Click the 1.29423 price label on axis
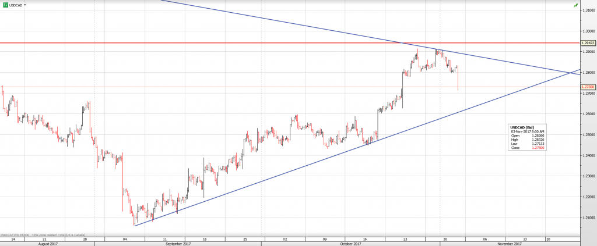 (588, 43)
